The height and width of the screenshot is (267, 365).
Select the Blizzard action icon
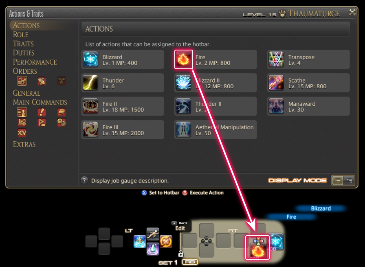(90, 59)
